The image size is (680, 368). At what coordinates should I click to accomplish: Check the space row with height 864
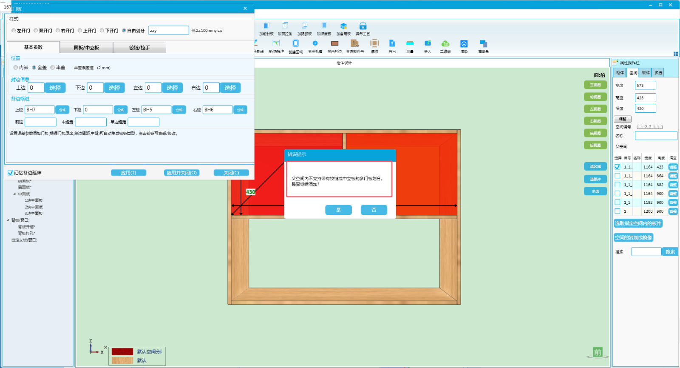point(618,176)
